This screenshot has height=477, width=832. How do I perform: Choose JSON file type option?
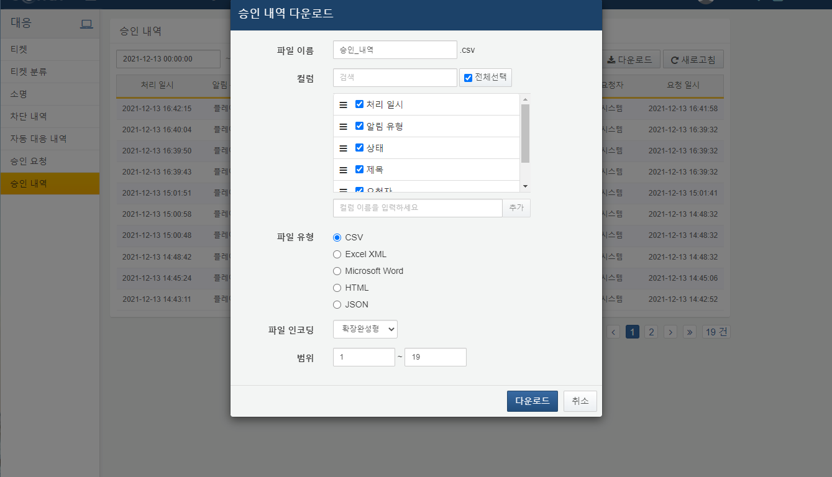(x=337, y=304)
